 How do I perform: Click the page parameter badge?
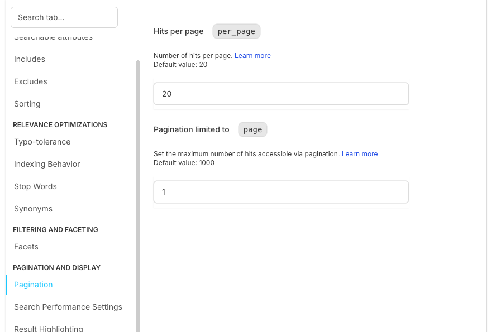click(x=252, y=129)
